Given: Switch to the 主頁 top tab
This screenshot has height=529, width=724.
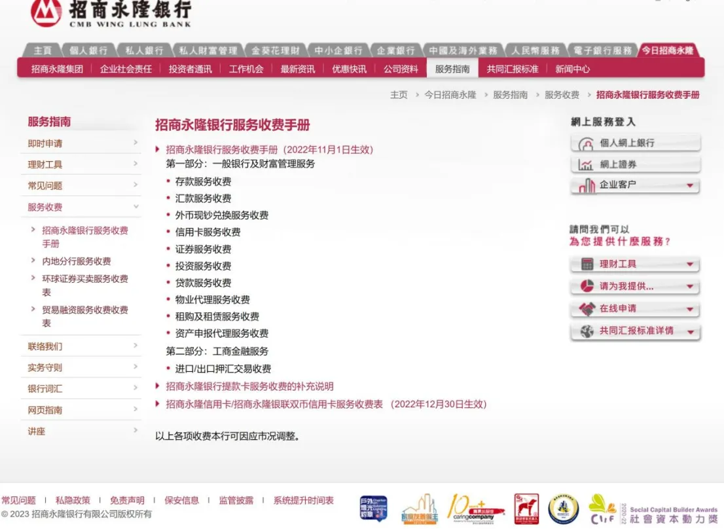Looking at the screenshot, I should coord(43,50).
